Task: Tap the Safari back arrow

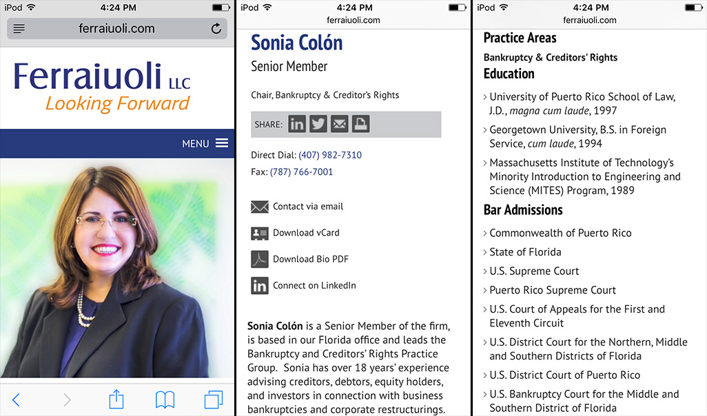Action: click(17, 399)
